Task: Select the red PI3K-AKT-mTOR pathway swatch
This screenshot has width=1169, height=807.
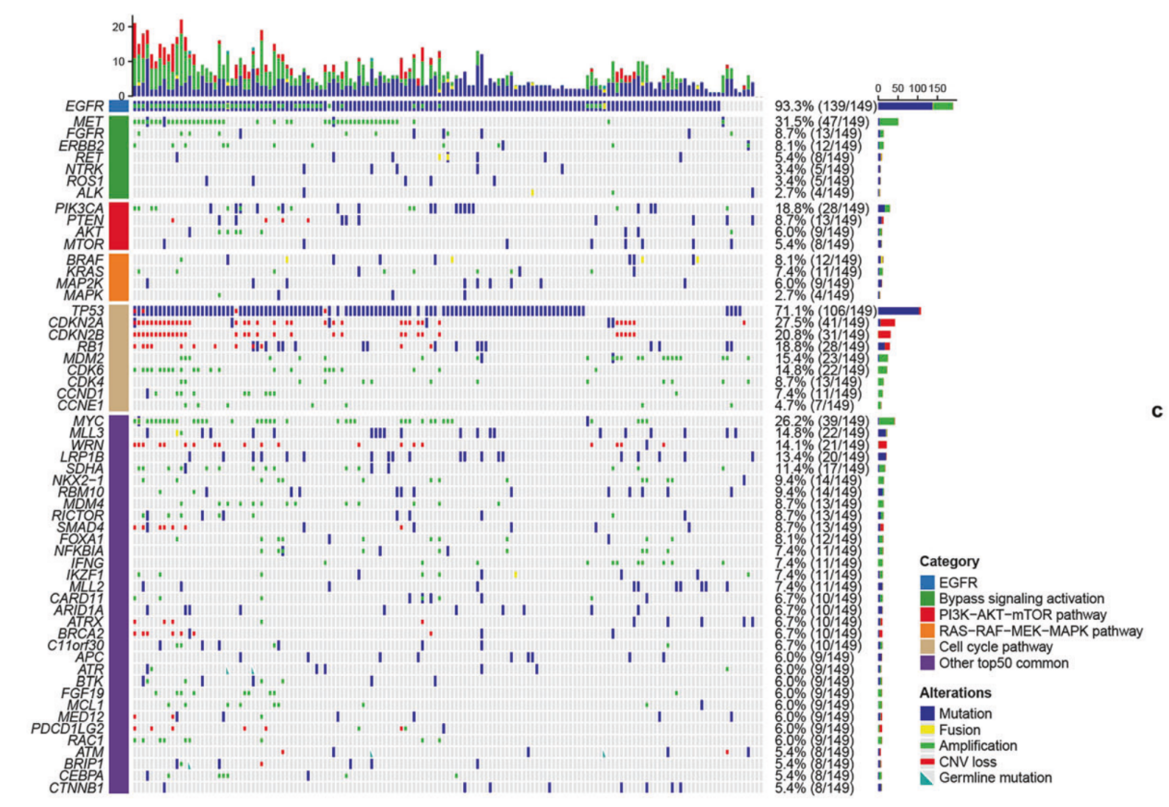Action: [927, 613]
